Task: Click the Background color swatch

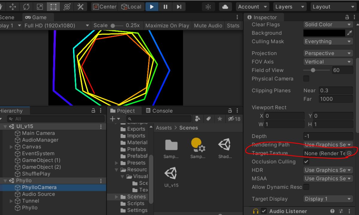Action: click(324, 33)
